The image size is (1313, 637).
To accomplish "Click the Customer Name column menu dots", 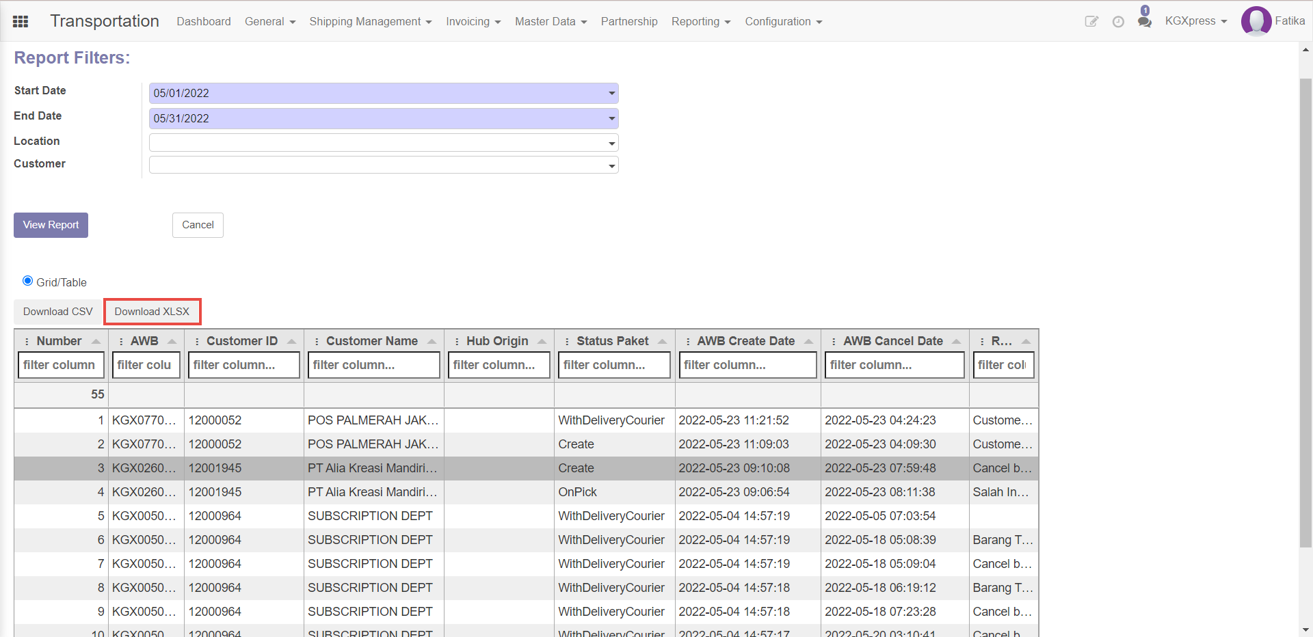I will tap(317, 341).
